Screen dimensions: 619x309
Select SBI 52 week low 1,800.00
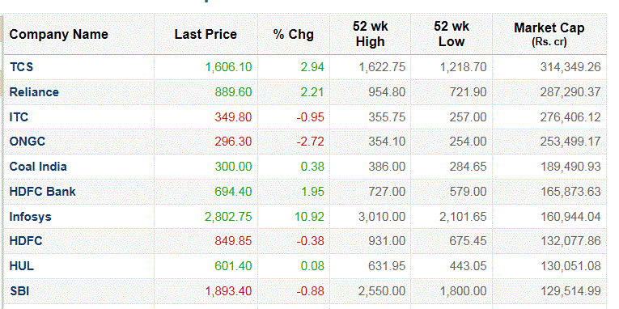[x=464, y=291]
